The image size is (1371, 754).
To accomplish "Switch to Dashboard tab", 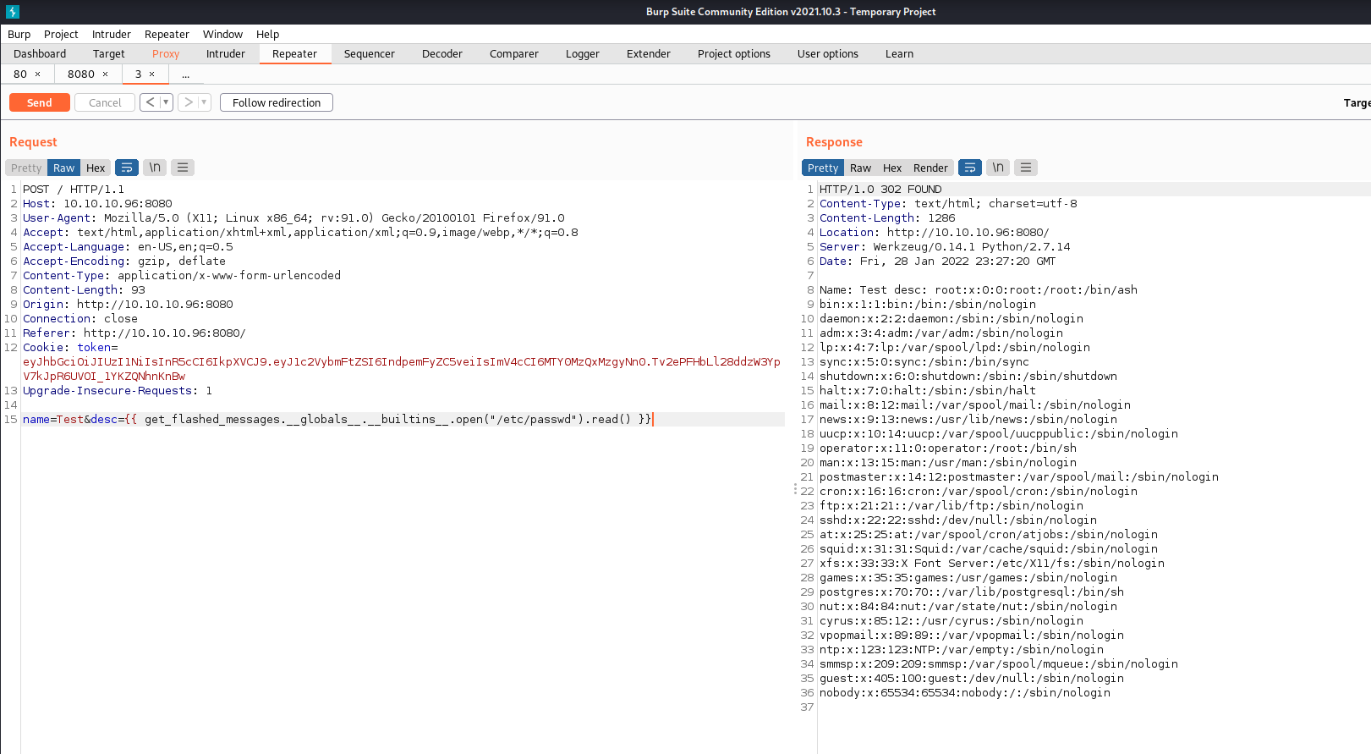I will tap(40, 53).
